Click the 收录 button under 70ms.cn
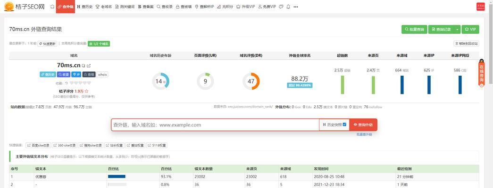 coord(64,75)
